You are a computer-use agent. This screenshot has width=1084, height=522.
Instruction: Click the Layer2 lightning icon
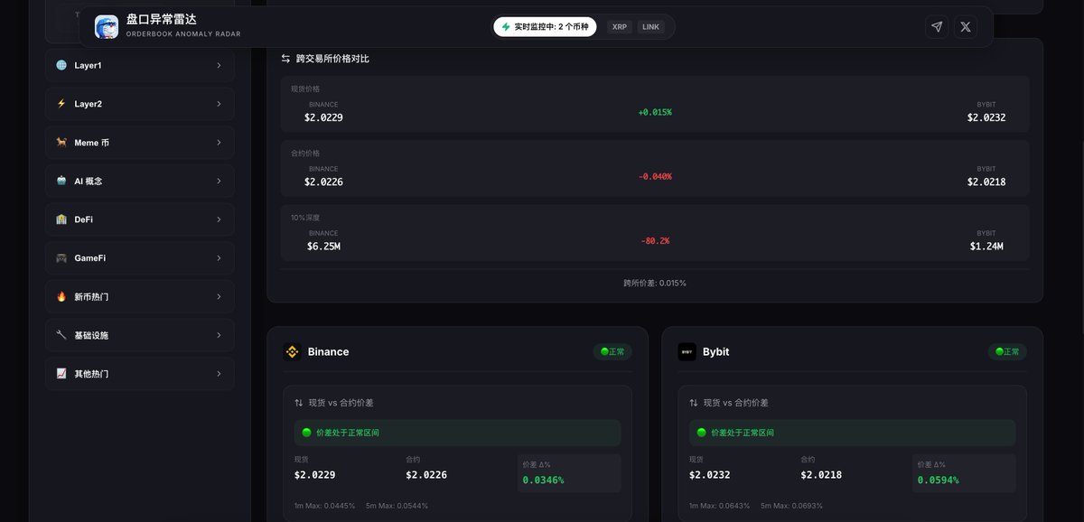pyautogui.click(x=61, y=104)
